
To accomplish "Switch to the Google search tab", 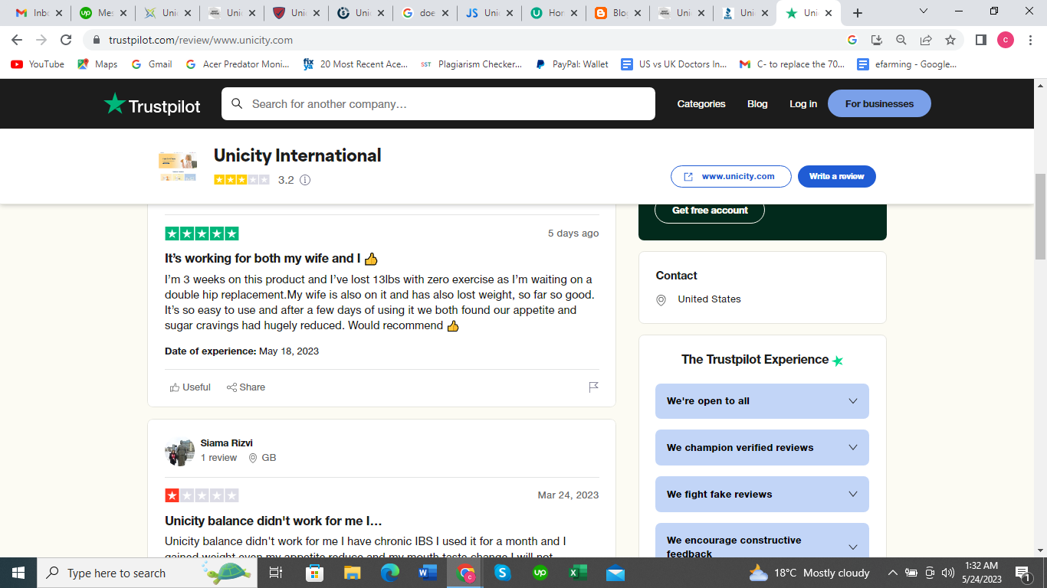I will click(425, 13).
